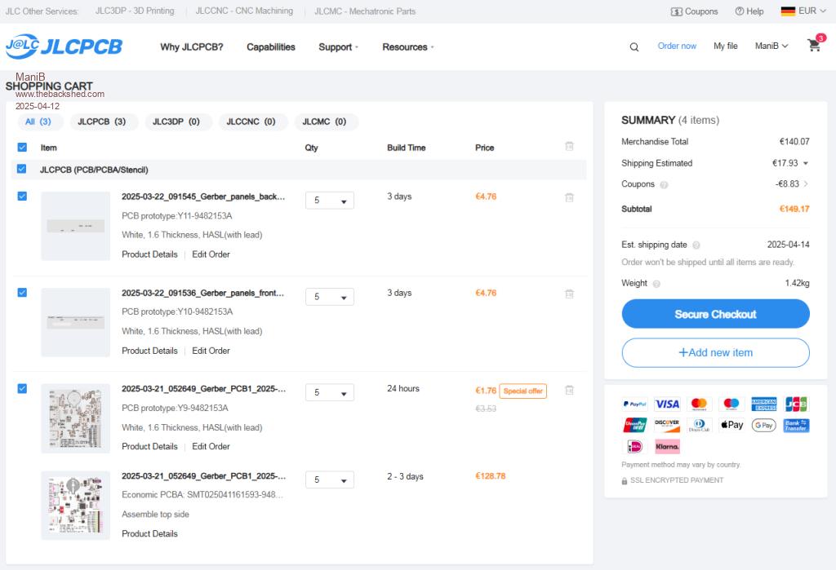836x570 pixels.
Task: Click the JLCPCB logo
Action: click(64, 46)
